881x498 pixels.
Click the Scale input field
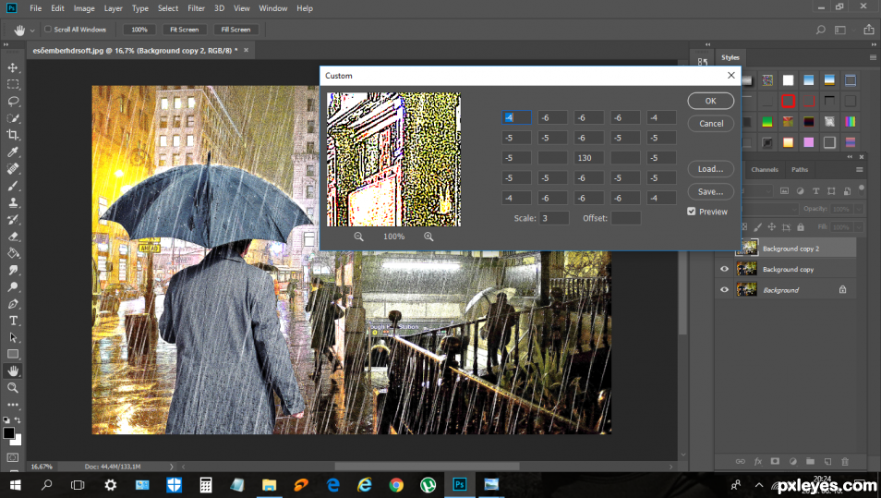554,218
